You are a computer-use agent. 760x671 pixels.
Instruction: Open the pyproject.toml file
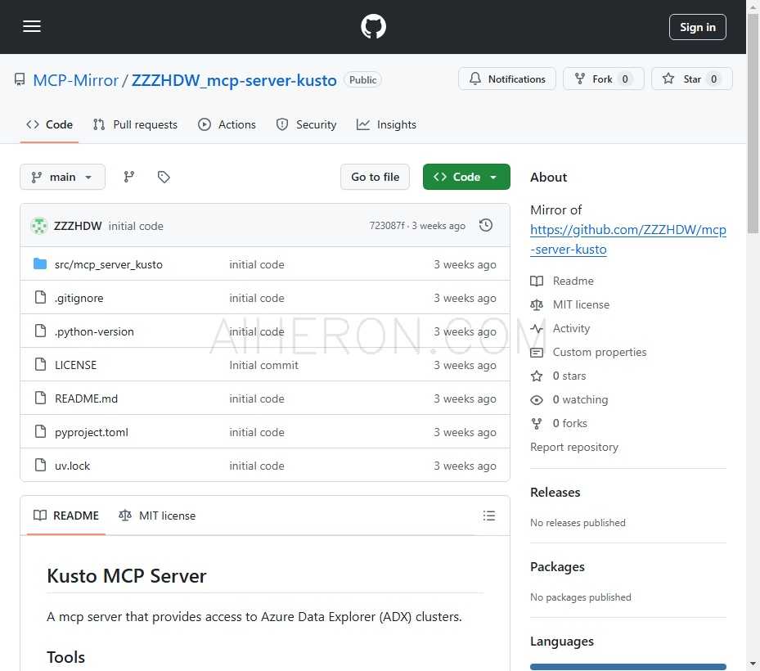(92, 432)
